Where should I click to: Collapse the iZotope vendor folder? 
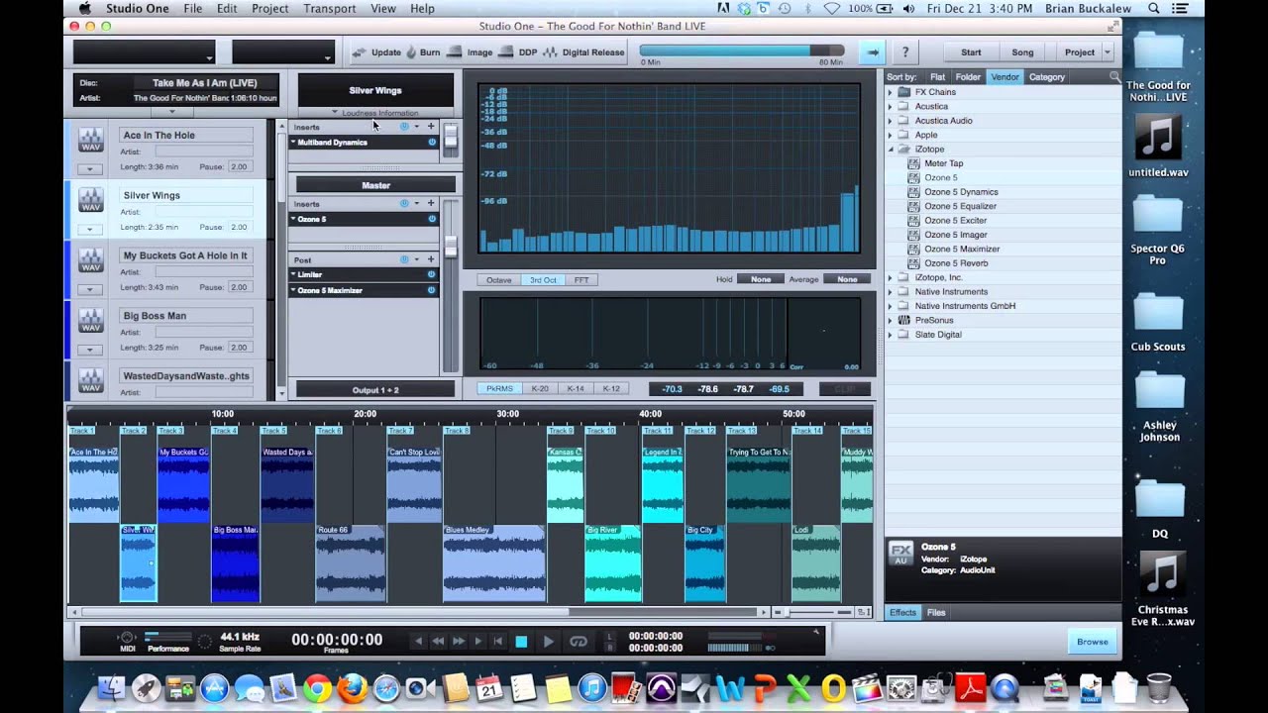tap(890, 150)
